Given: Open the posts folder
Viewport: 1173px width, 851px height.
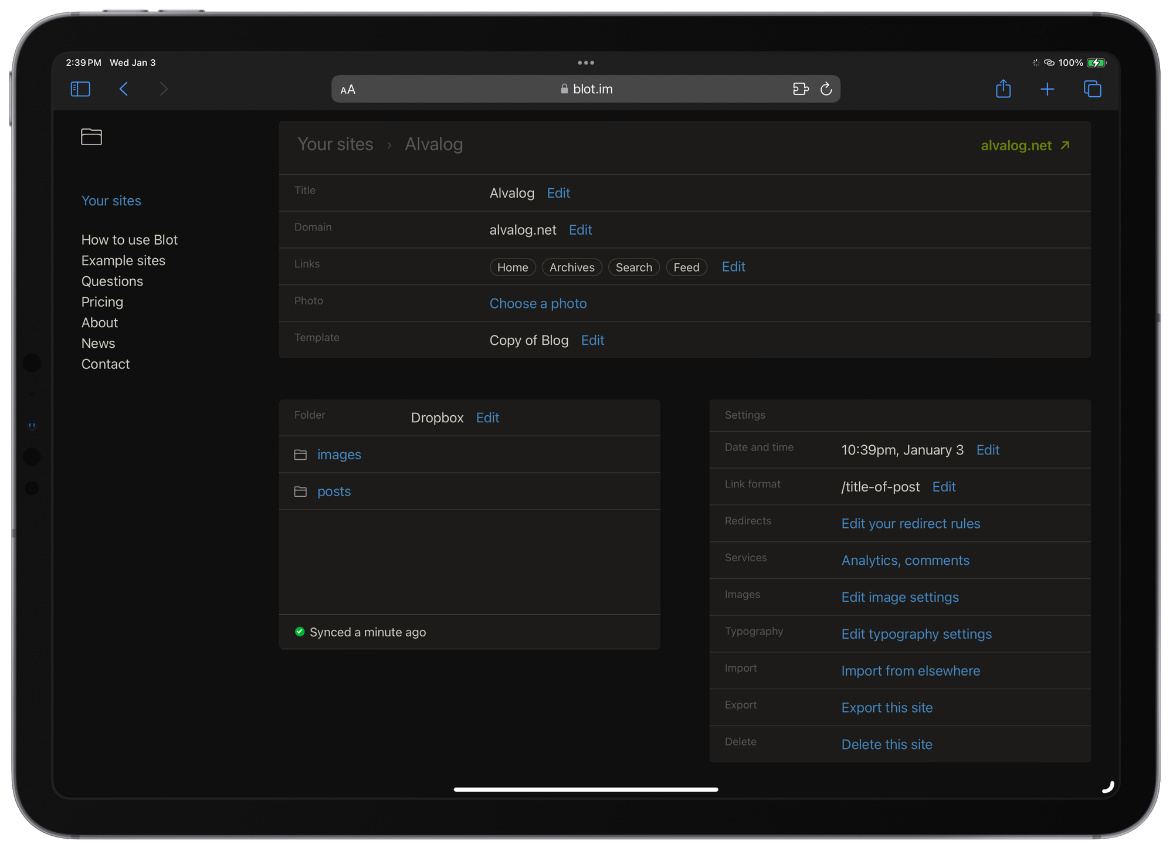Looking at the screenshot, I should (334, 491).
